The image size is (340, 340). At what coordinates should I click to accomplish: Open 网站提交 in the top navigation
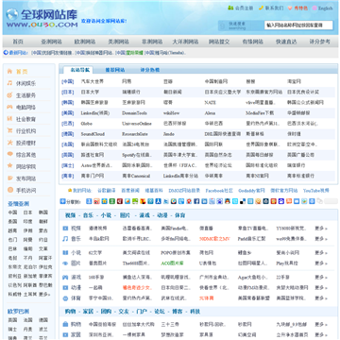click(x=219, y=42)
